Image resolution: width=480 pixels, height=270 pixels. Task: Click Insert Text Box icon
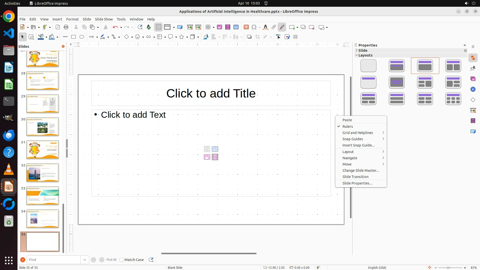click(x=246, y=27)
